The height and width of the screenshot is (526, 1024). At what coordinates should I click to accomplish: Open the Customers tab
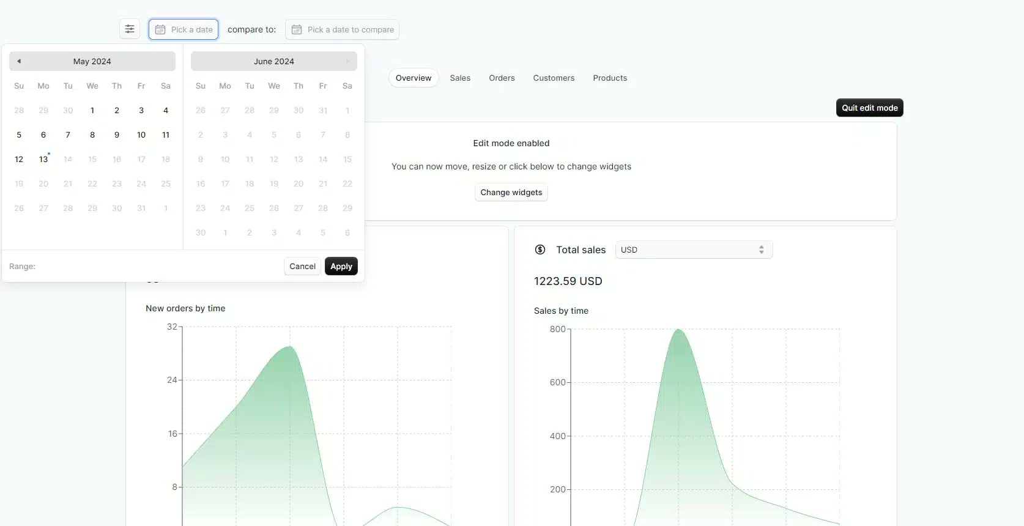(x=554, y=78)
